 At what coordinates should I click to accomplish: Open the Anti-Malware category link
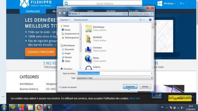pyautogui.click(x=26, y=84)
